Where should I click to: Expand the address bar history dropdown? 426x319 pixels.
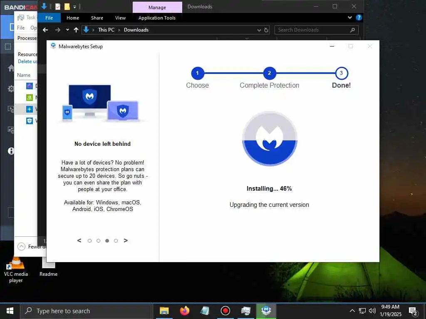click(259, 30)
